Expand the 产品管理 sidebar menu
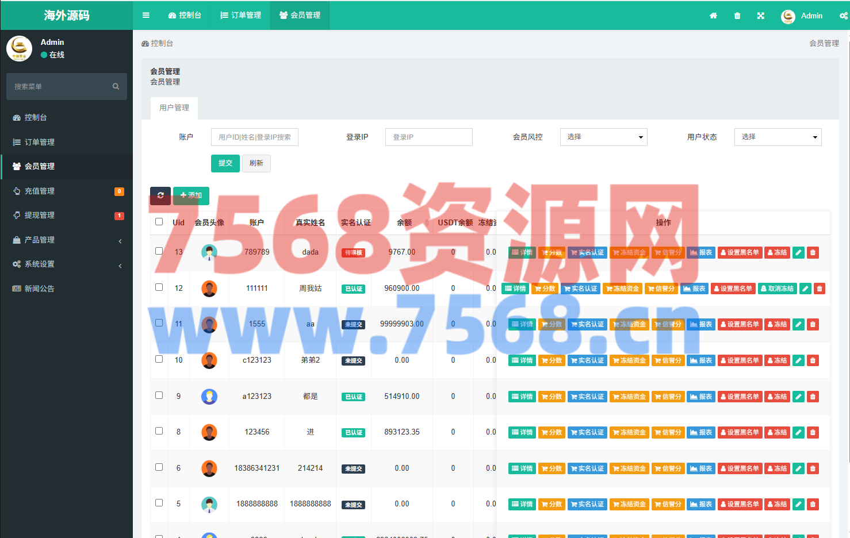 click(67, 240)
